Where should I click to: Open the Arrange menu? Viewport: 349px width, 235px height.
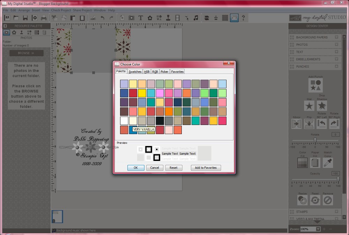(24, 10)
